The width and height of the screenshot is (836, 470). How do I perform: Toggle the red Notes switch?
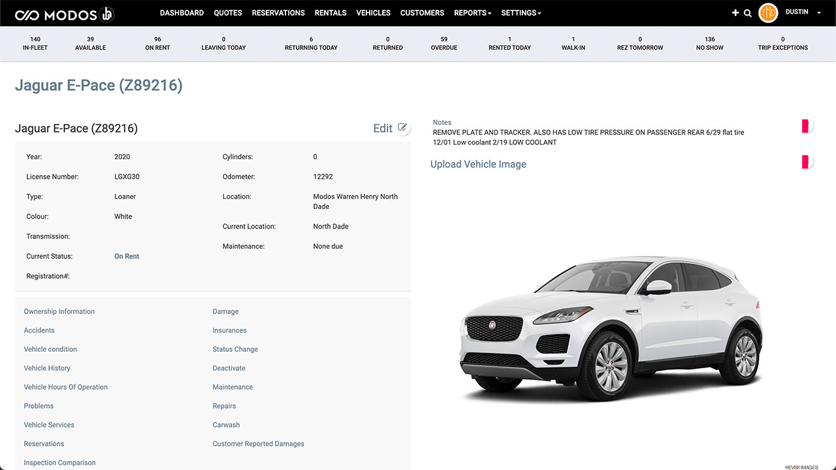(807, 127)
